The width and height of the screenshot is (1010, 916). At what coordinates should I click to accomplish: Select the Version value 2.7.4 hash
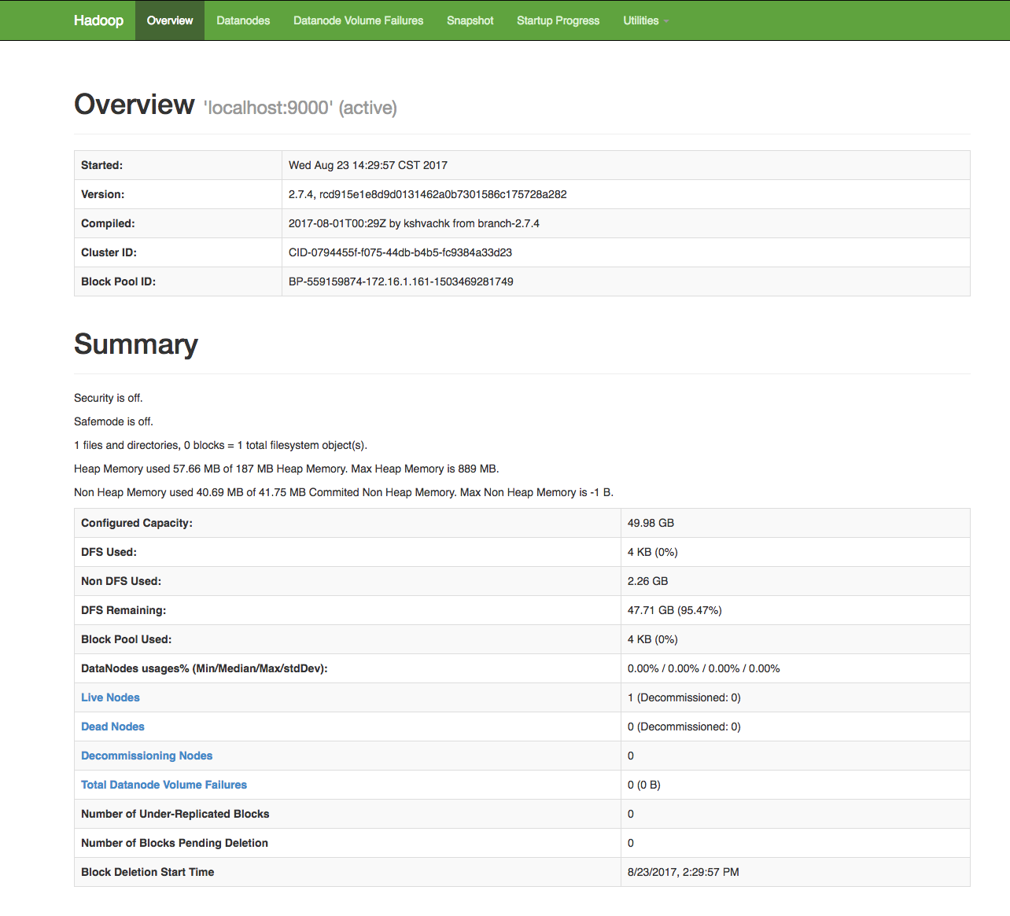click(x=427, y=194)
